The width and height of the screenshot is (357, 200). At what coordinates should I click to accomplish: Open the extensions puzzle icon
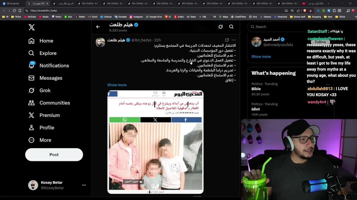[x=334, y=11]
